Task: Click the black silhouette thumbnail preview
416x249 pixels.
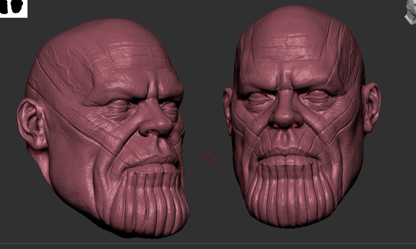Action: click(x=14, y=9)
